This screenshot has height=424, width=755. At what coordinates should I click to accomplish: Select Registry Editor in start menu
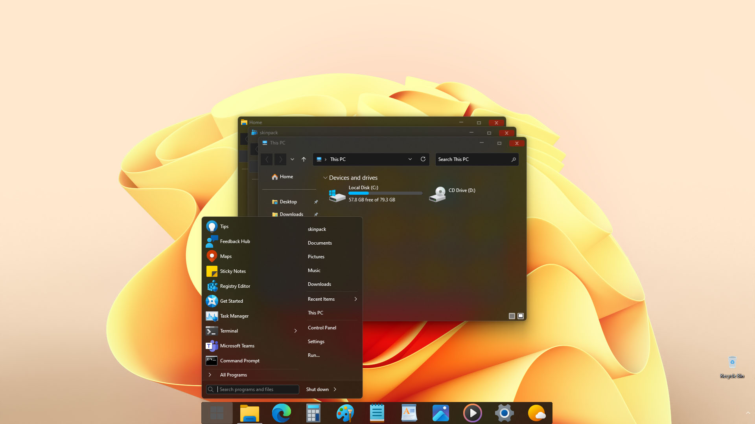click(235, 286)
